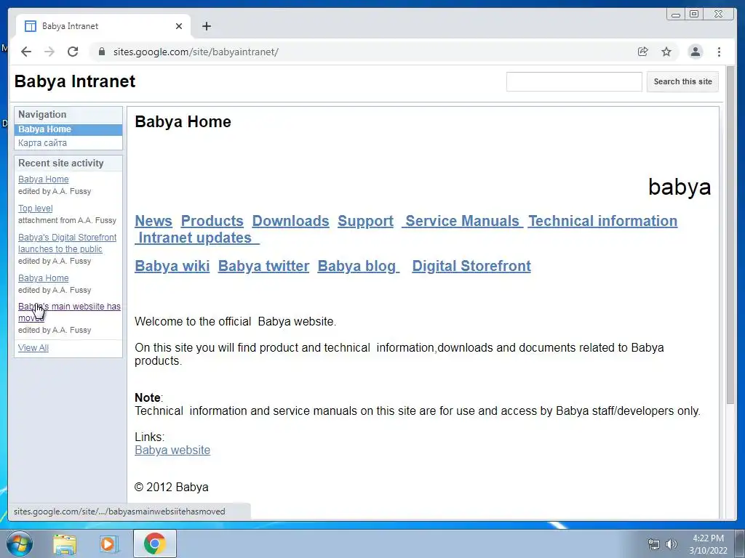745x558 pixels.
Task: Click the Babya Intranet site title
Action: pyautogui.click(x=75, y=81)
